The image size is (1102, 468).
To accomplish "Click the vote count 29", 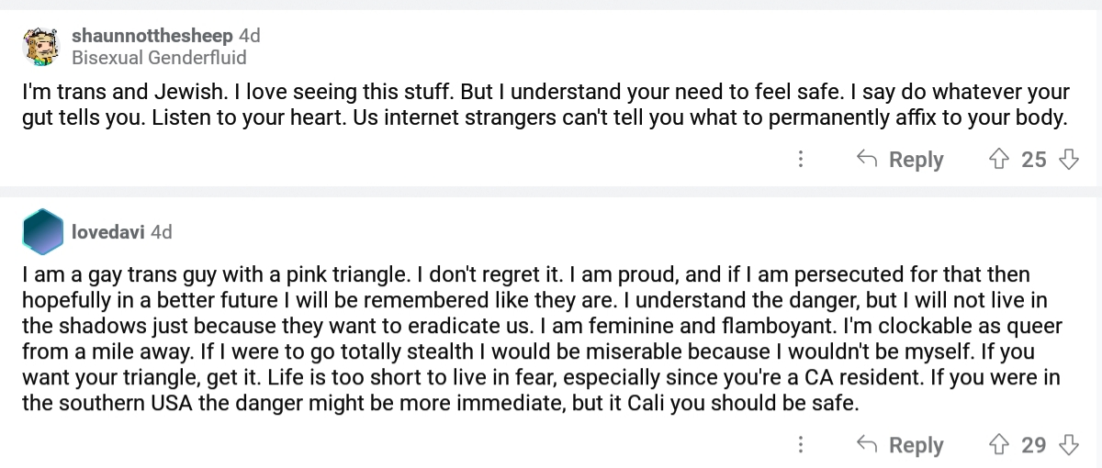I will coord(1034,445).
